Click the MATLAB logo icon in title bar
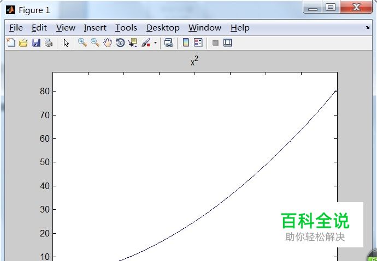This screenshot has height=261, width=377. [10, 10]
